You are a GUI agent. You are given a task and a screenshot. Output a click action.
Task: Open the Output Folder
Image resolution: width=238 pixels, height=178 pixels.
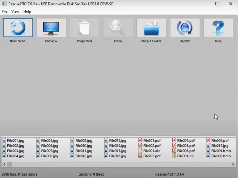(151, 27)
